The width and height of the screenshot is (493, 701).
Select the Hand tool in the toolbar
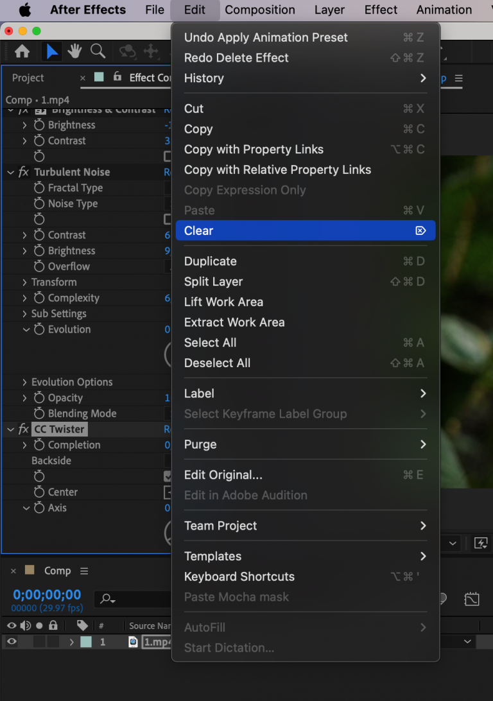(x=75, y=51)
